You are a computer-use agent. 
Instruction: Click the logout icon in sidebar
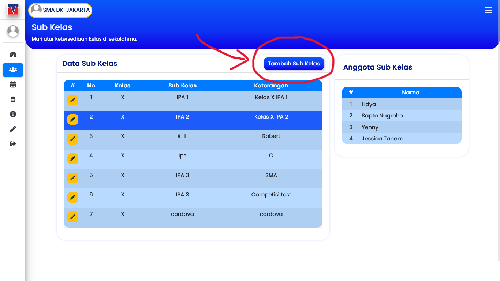point(13,144)
